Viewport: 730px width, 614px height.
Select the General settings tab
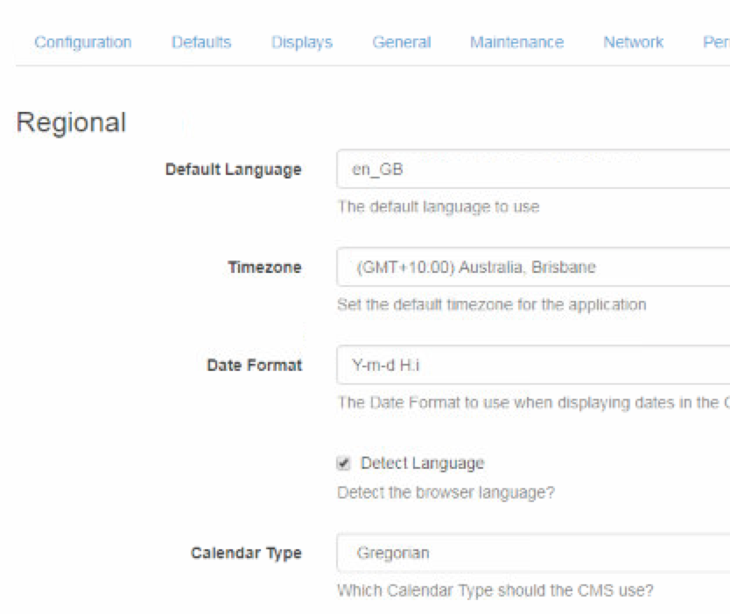click(x=402, y=42)
